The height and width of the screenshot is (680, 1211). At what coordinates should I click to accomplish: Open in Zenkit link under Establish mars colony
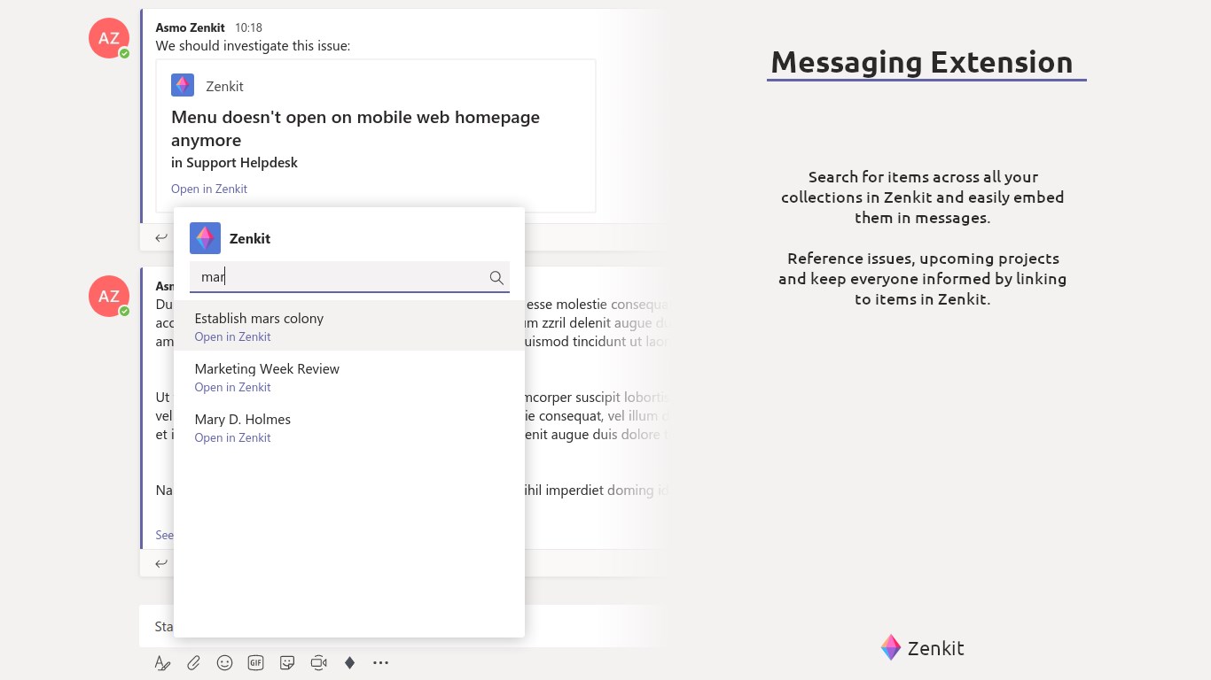click(232, 336)
